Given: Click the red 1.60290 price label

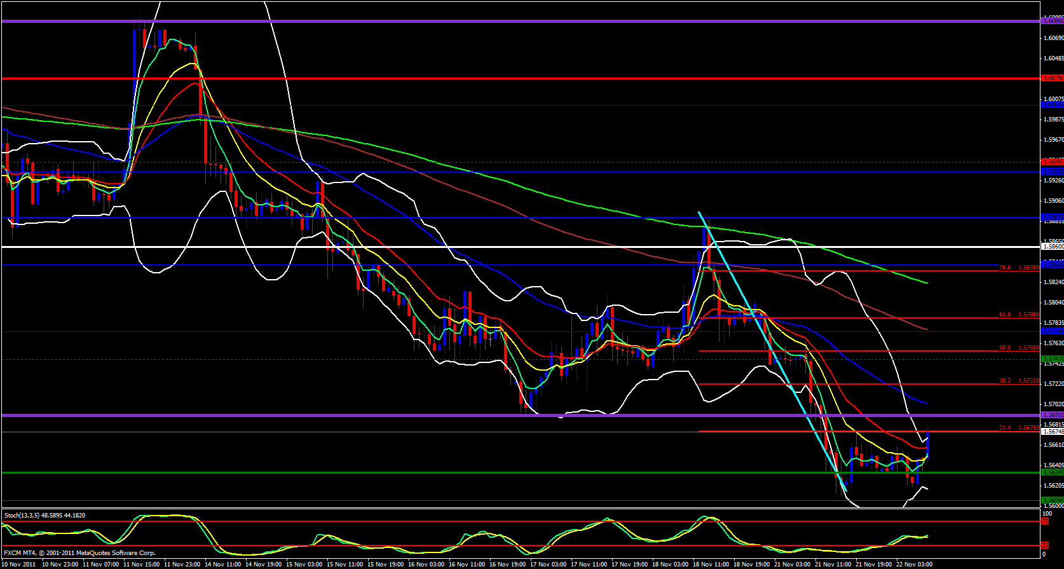Looking at the screenshot, I should [1052, 78].
